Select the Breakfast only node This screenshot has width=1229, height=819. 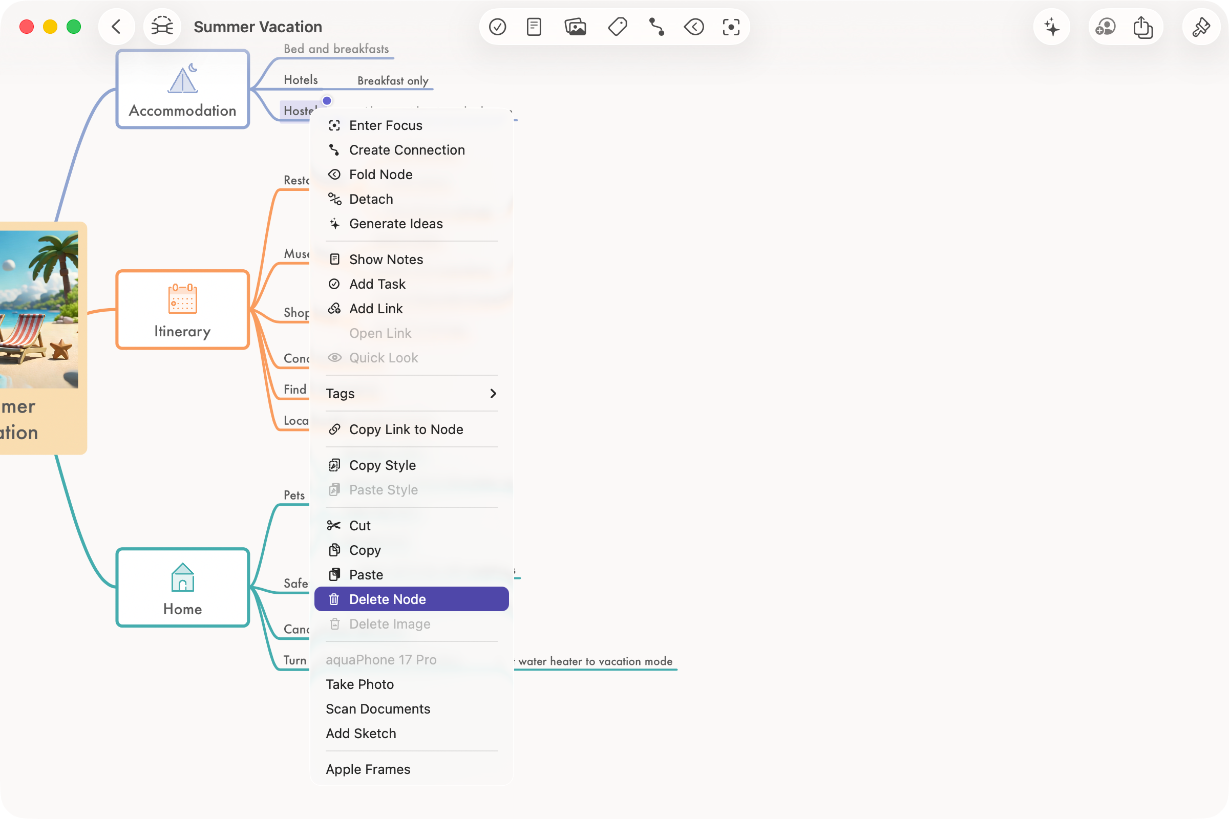[x=392, y=81]
